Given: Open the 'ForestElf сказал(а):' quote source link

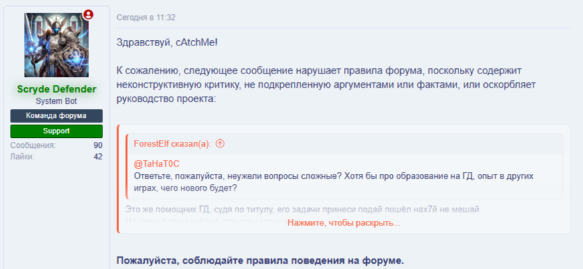Looking at the screenshot, I should coord(172,143).
